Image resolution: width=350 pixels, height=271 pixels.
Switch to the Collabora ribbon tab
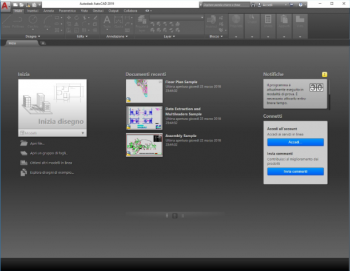[130, 11]
